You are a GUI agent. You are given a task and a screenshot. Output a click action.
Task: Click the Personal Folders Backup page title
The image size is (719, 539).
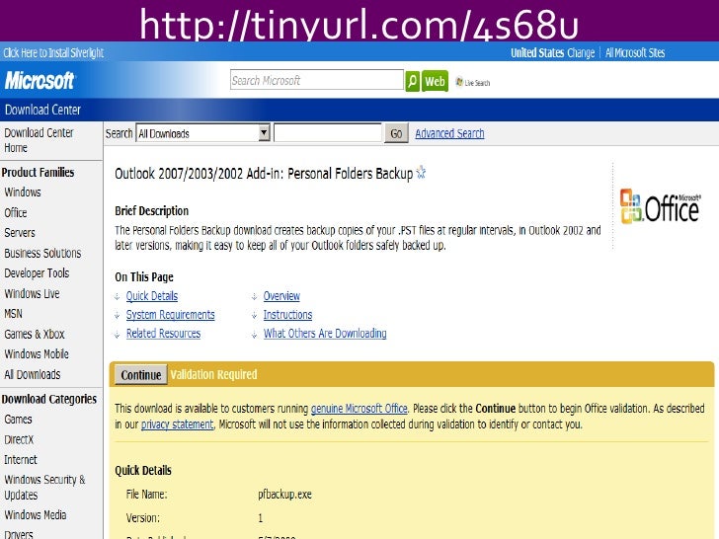tap(264, 174)
